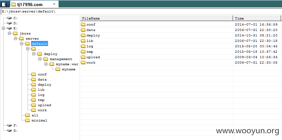Collapse the myname.war tree node
The image size is (282, 140).
click(46, 64)
